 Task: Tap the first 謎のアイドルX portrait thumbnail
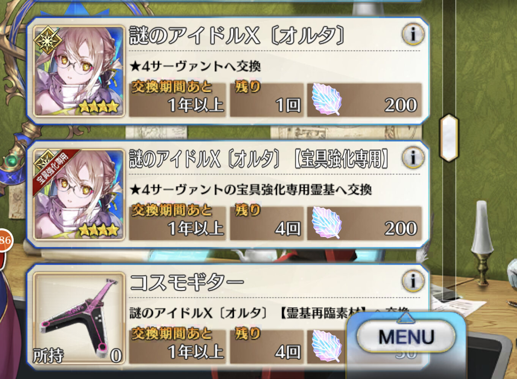(x=79, y=71)
